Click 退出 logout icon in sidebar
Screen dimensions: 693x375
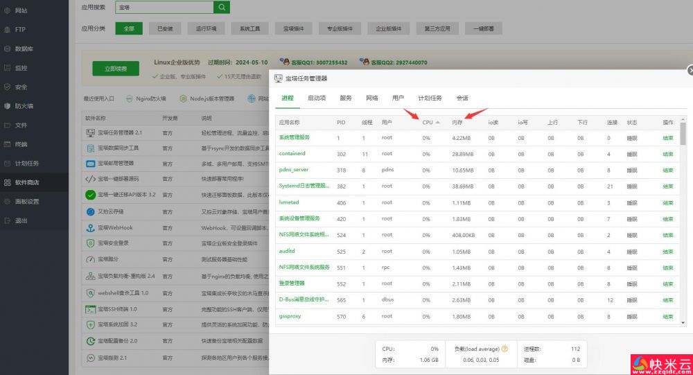[8, 220]
